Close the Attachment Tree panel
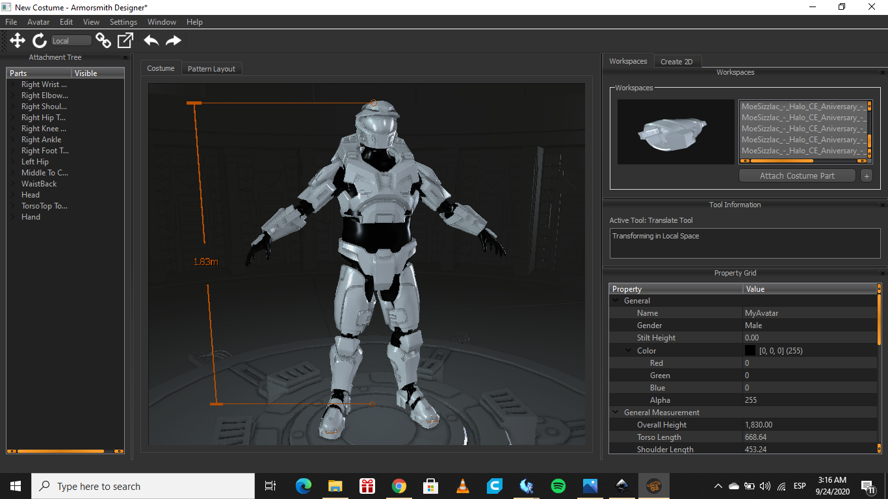Image resolution: width=888 pixels, height=499 pixels. [125, 58]
